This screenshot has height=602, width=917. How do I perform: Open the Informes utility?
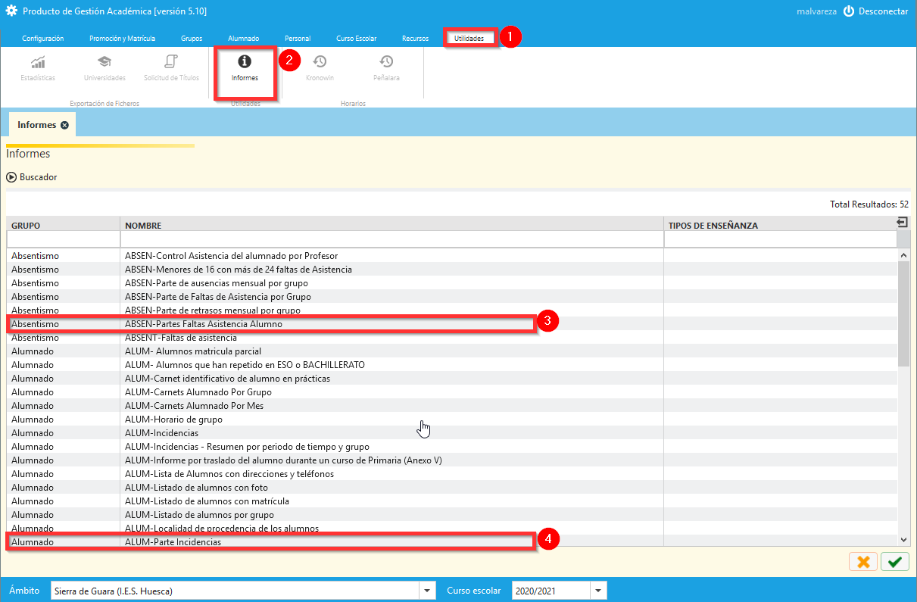click(245, 68)
